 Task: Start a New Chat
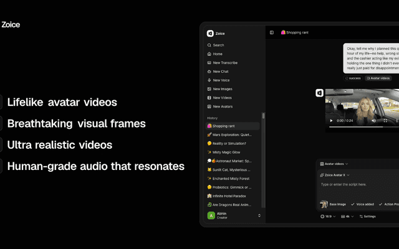click(218, 72)
